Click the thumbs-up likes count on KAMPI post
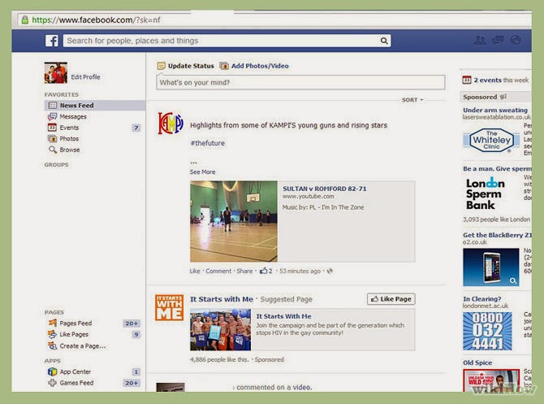This screenshot has height=404, width=544. [266, 271]
